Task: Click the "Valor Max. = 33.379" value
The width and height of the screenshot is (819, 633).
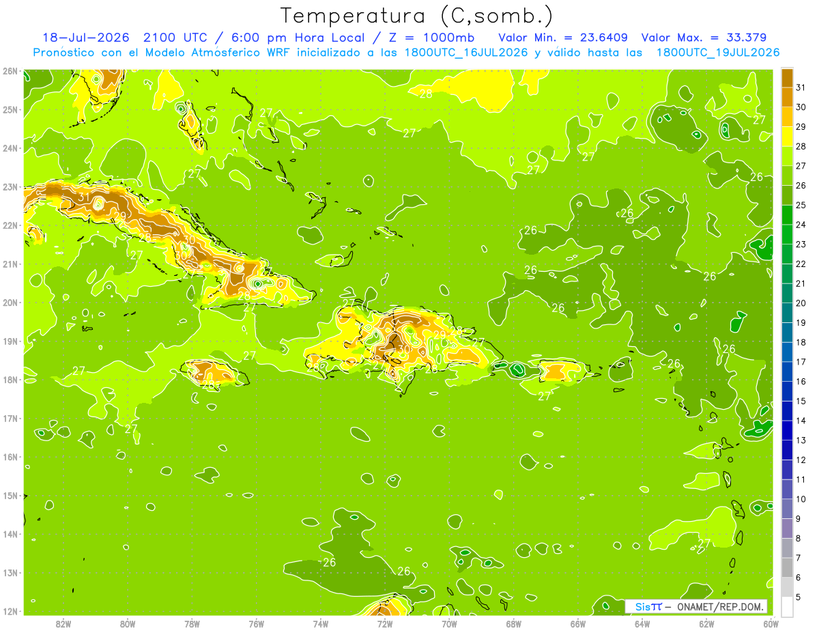Action: [703, 38]
